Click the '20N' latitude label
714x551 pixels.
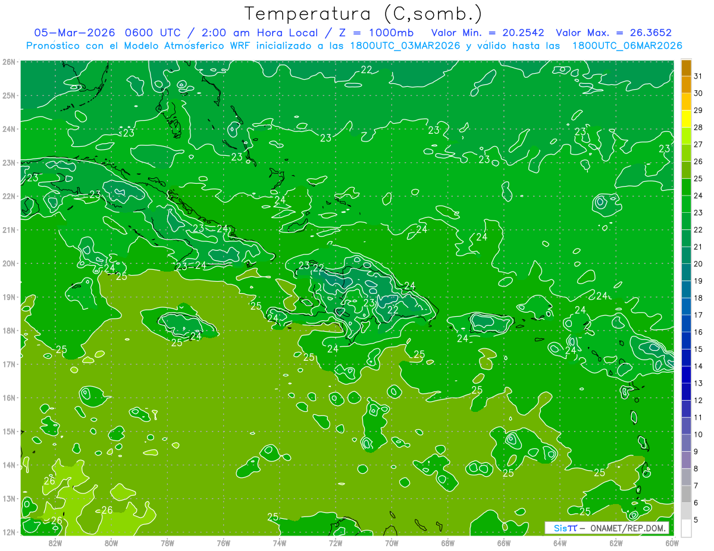9,263
